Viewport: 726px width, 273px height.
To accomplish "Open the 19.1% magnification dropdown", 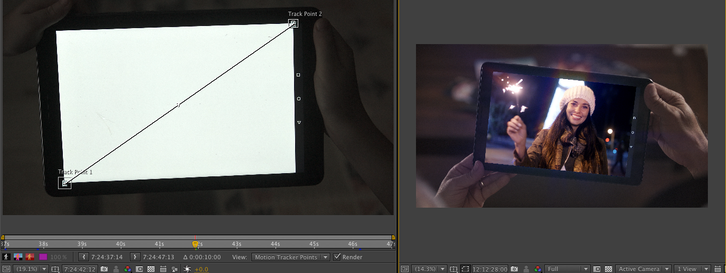I will coord(31,269).
